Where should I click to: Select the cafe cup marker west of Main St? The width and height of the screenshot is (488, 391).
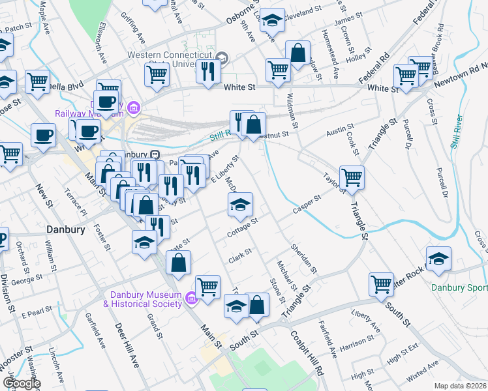(x=43, y=137)
